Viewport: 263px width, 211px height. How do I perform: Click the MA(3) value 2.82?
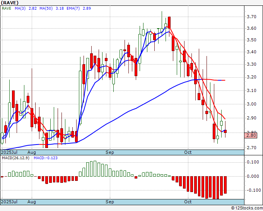click(32, 9)
